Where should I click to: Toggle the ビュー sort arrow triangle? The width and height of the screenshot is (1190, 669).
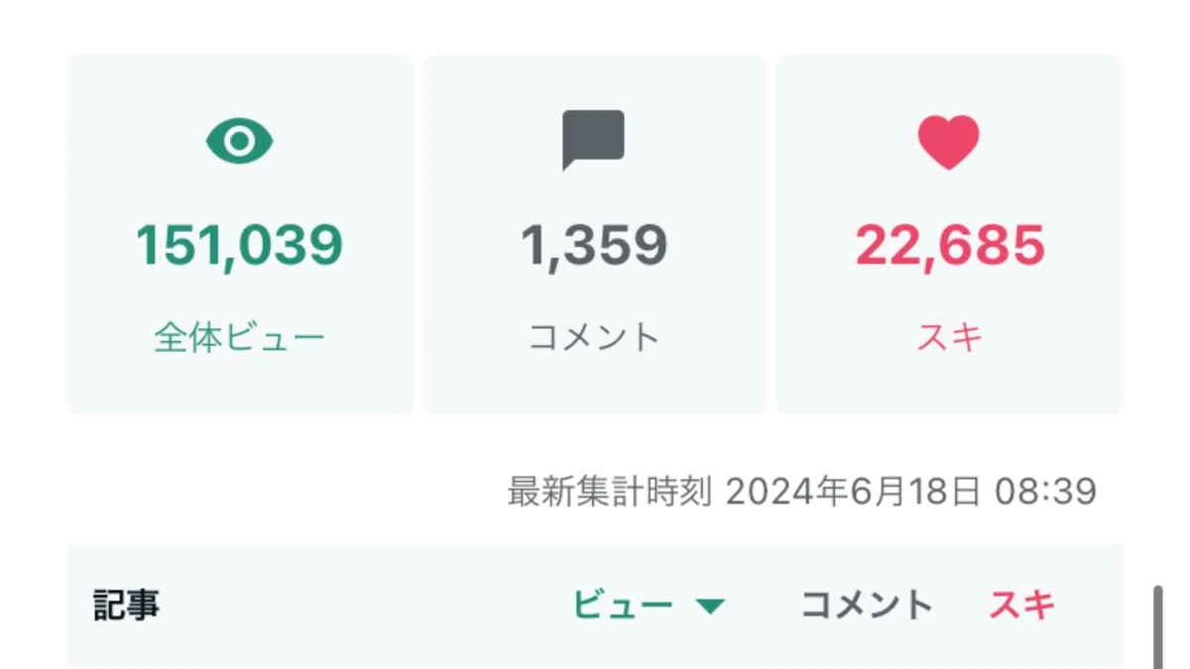click(x=710, y=607)
